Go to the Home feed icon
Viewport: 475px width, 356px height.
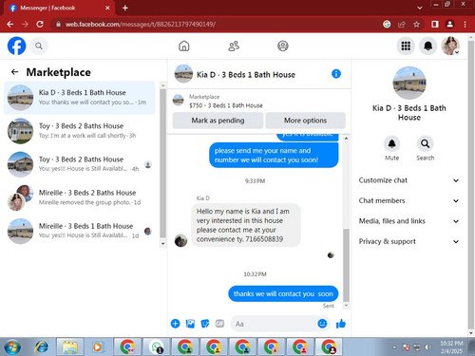coord(184,47)
